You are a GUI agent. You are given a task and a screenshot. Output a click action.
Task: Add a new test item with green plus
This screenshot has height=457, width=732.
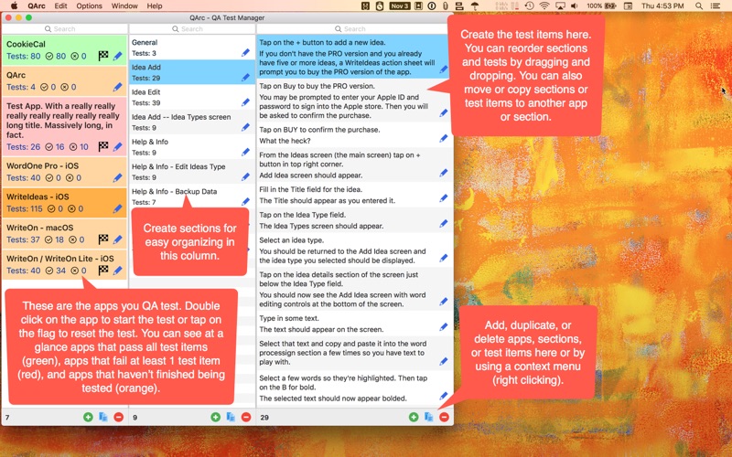(x=414, y=417)
